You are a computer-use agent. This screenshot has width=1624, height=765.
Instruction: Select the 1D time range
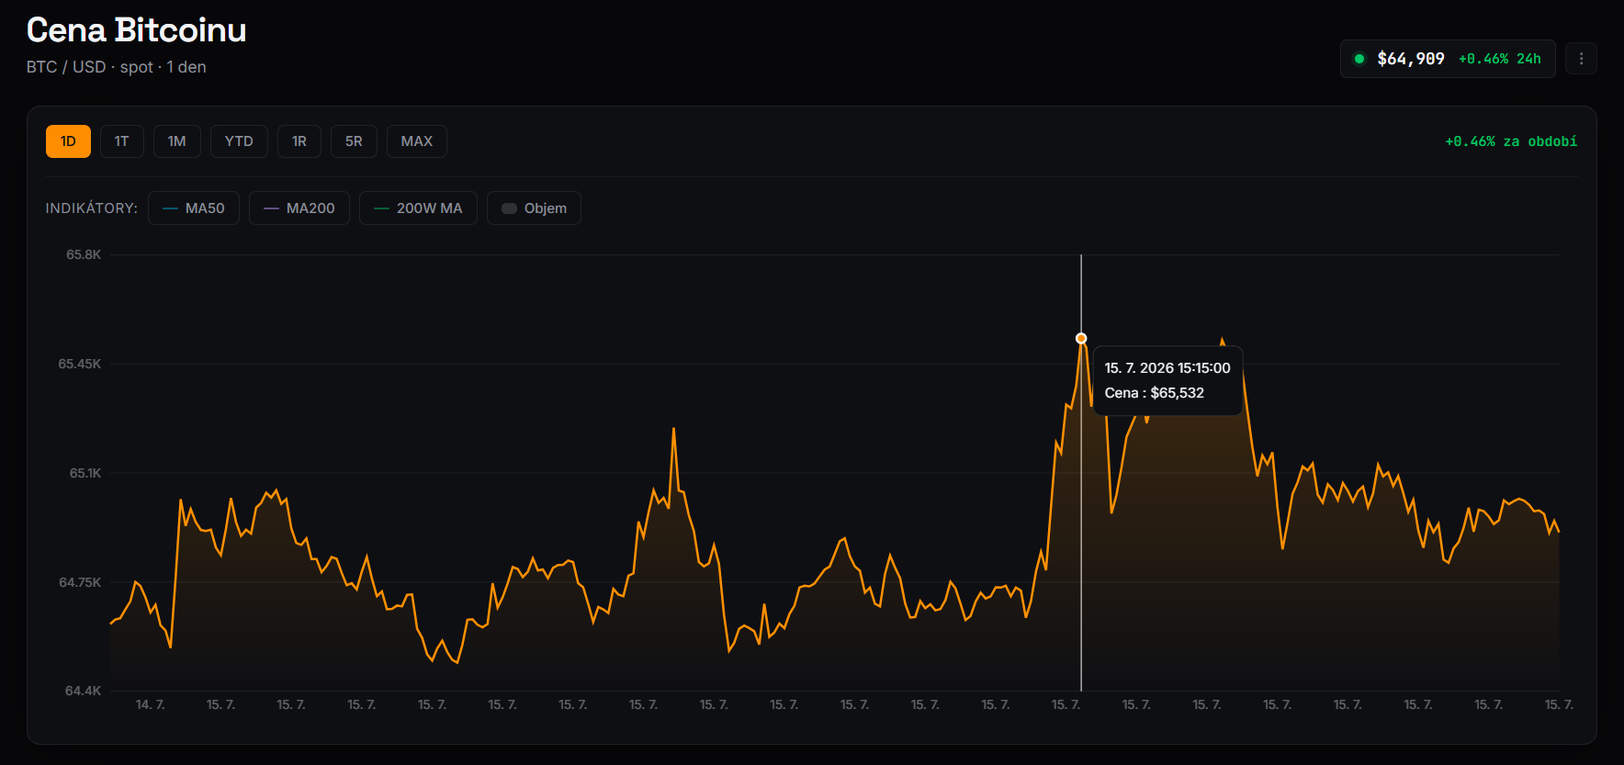68,141
